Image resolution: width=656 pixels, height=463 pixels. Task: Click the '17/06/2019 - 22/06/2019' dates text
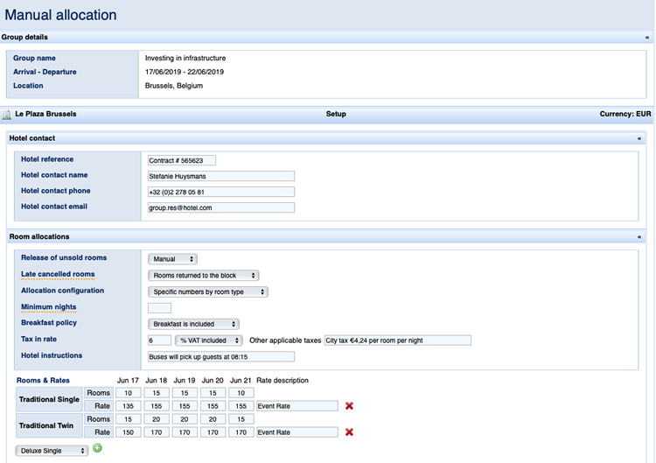(x=185, y=72)
